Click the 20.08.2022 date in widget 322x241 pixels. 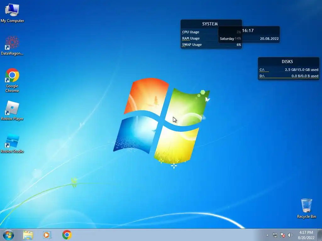(x=269, y=39)
